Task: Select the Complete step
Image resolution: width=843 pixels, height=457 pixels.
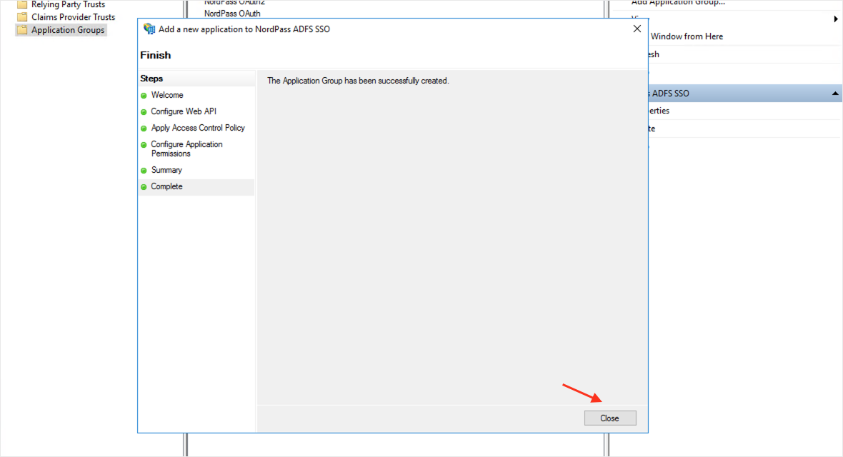Action: click(166, 186)
